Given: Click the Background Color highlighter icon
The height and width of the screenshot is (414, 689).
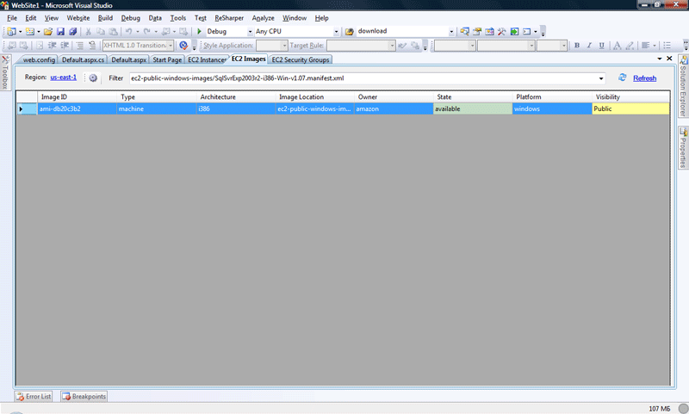Looking at the screenshot, I should pos(630,46).
